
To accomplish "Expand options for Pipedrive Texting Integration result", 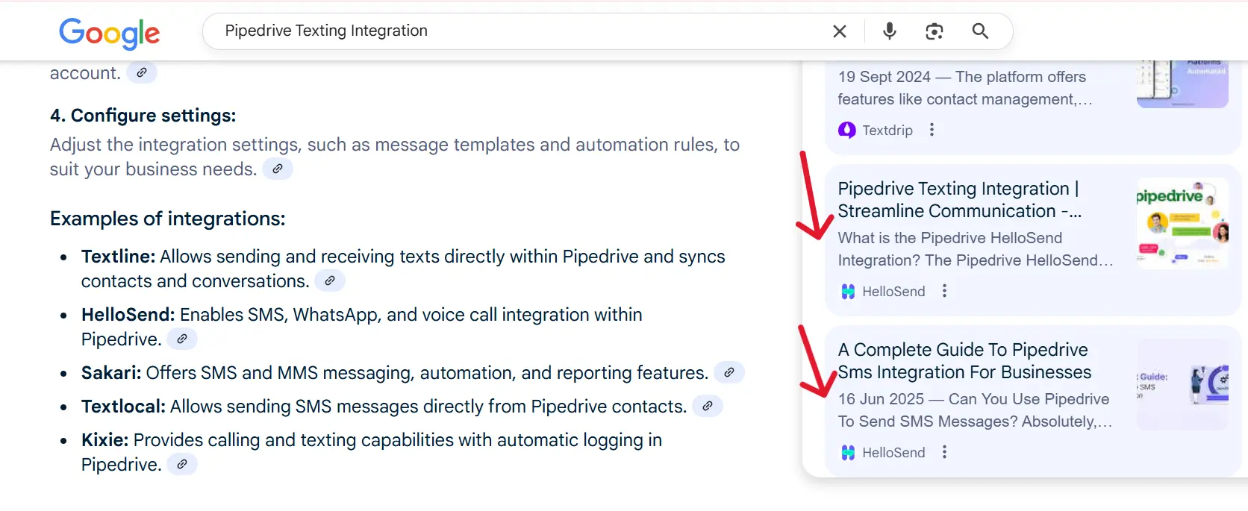I will [x=944, y=291].
